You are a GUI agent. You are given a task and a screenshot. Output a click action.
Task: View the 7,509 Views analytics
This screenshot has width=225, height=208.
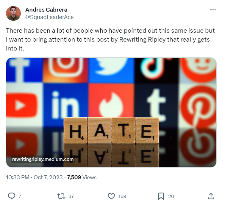[82, 177]
